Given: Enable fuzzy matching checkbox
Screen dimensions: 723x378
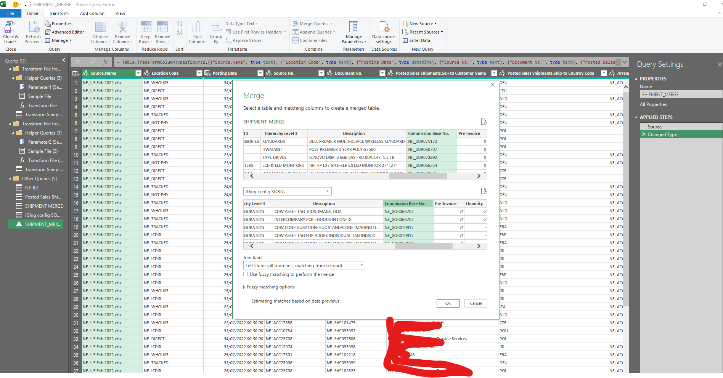Looking at the screenshot, I should pyautogui.click(x=246, y=274).
